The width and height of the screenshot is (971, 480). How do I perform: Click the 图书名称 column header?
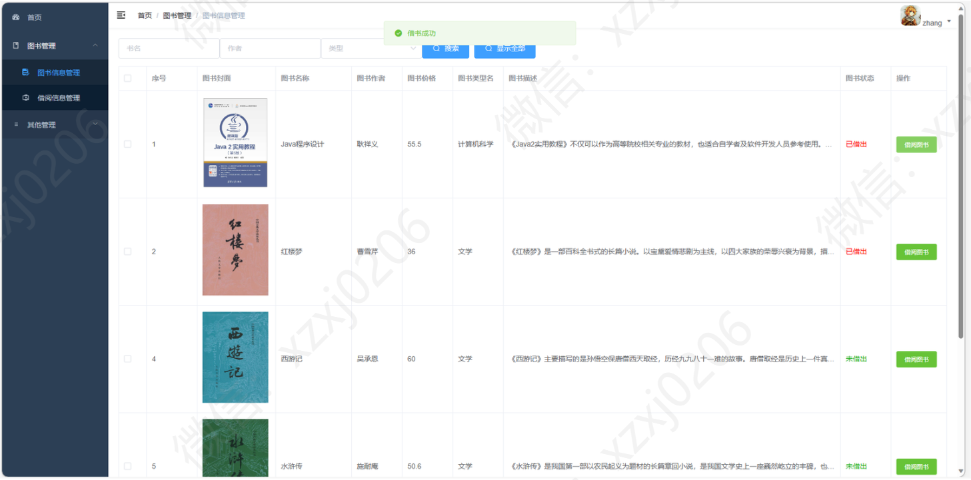click(x=295, y=79)
